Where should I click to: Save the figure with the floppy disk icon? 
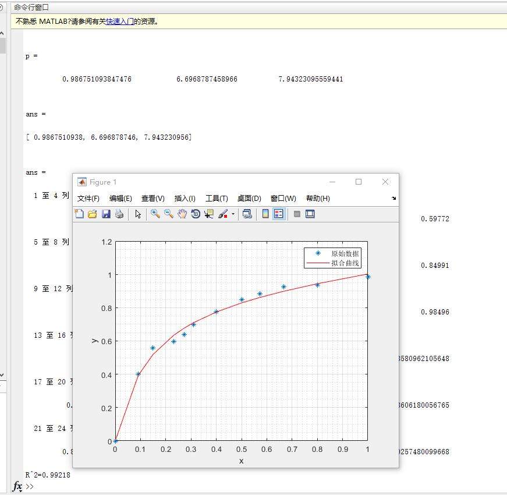coord(106,214)
